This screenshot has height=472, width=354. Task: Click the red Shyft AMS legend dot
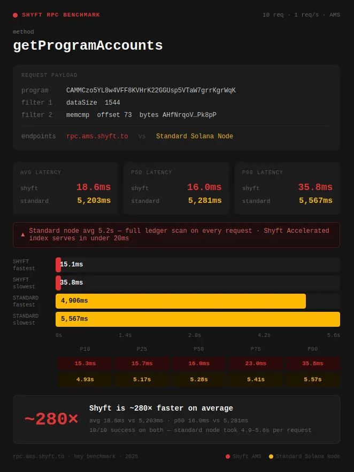click(x=228, y=457)
